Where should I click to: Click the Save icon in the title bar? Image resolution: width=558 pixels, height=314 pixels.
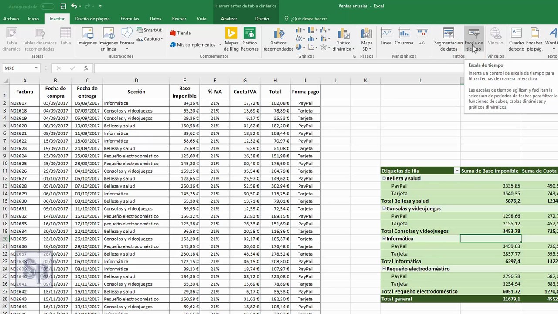(63, 7)
